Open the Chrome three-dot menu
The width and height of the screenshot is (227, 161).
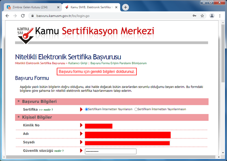220,16
